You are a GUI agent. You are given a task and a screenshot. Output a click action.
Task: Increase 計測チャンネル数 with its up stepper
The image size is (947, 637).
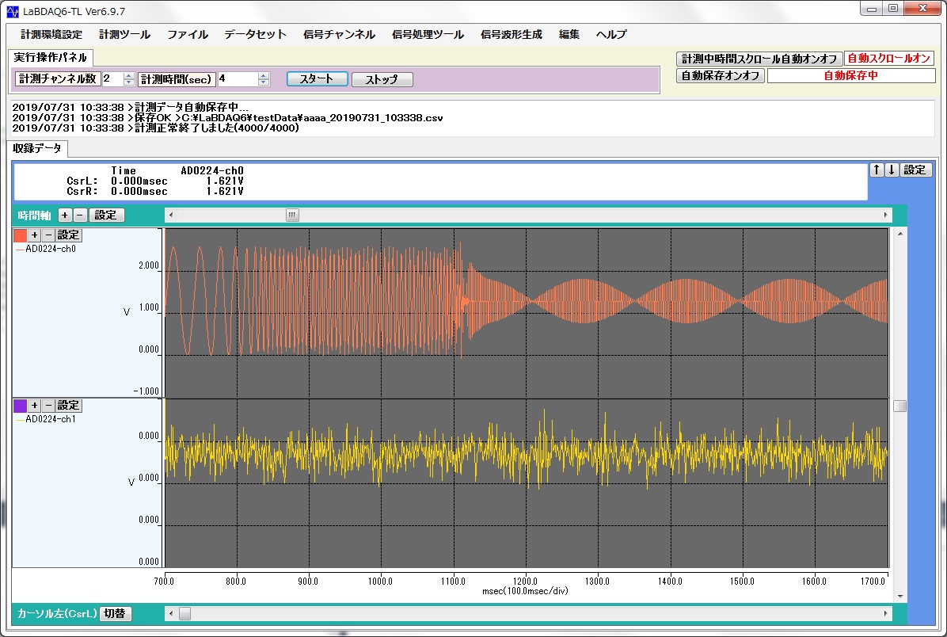point(128,75)
